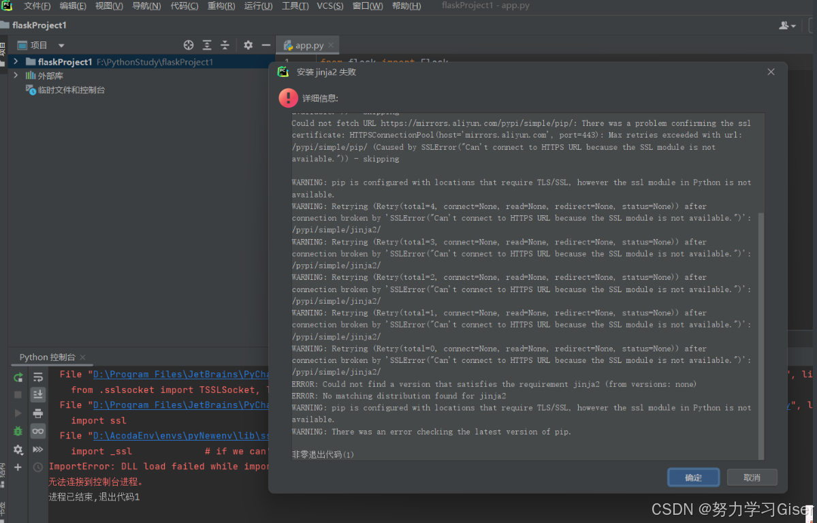Select the flaskProject1 folder row
Screen dimensions: 817x523
[142, 62]
